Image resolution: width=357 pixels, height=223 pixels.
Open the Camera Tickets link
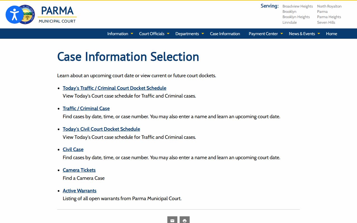coord(79,170)
